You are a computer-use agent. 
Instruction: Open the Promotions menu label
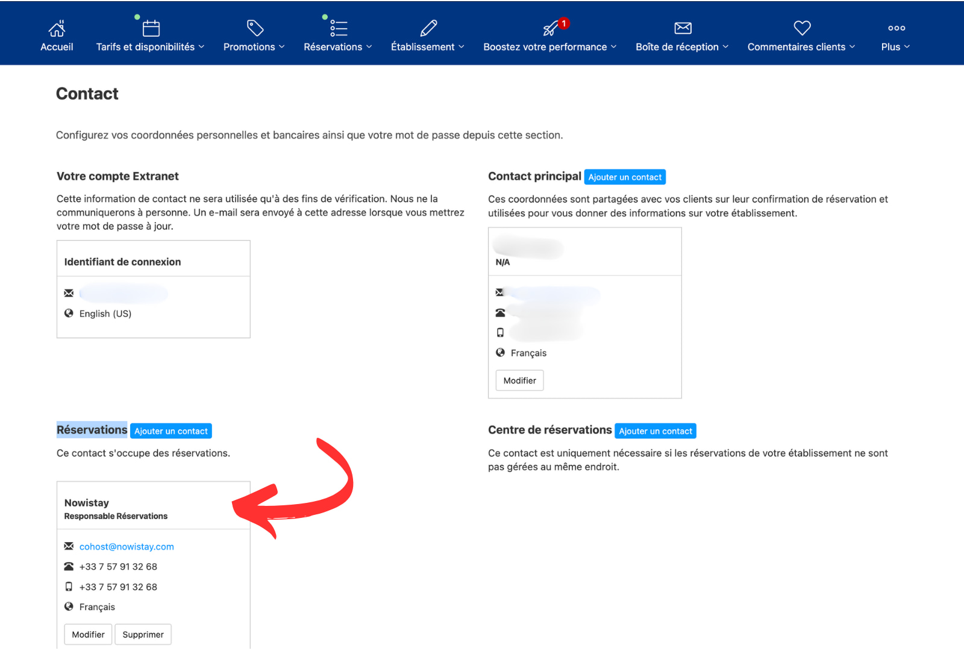pyautogui.click(x=249, y=47)
